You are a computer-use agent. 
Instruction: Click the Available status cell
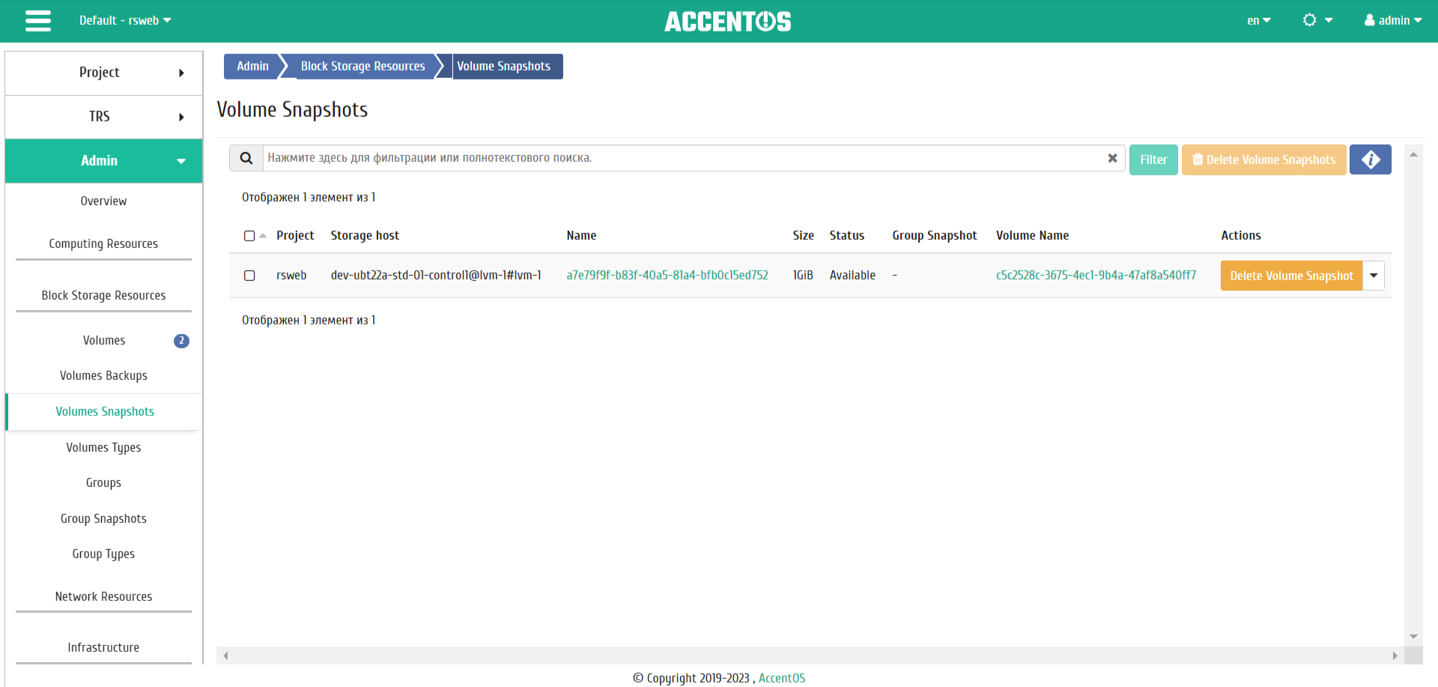click(852, 275)
